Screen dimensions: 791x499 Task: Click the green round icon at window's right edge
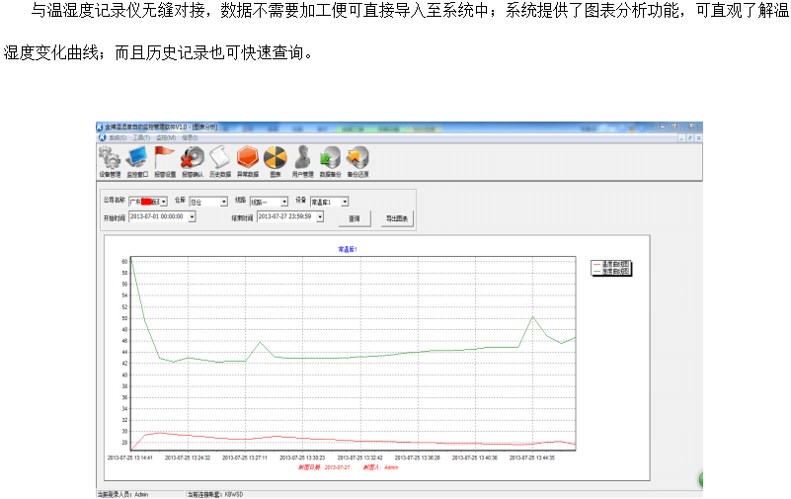700,479
